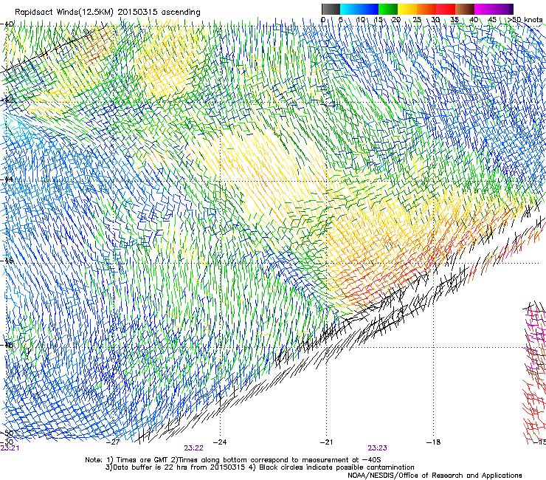The width and height of the screenshot is (546, 480).
Task: Click the cyan-blue 5-15 knots legend segment
Action: coord(359,9)
